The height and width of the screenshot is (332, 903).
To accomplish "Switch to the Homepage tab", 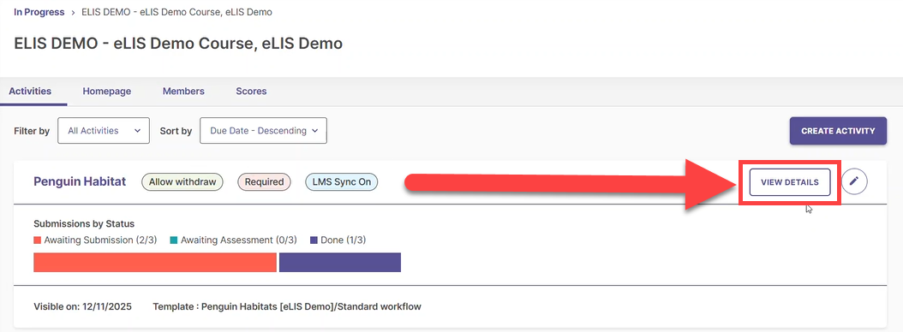I will pyautogui.click(x=106, y=91).
